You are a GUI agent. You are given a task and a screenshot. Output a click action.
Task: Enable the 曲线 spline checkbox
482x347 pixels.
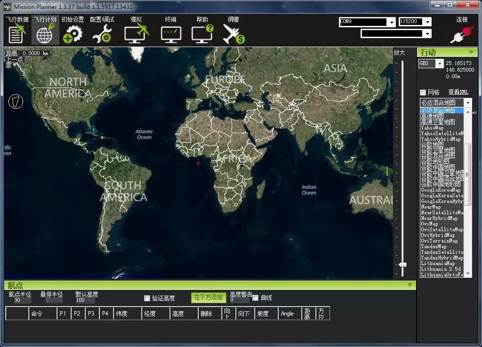(255, 297)
